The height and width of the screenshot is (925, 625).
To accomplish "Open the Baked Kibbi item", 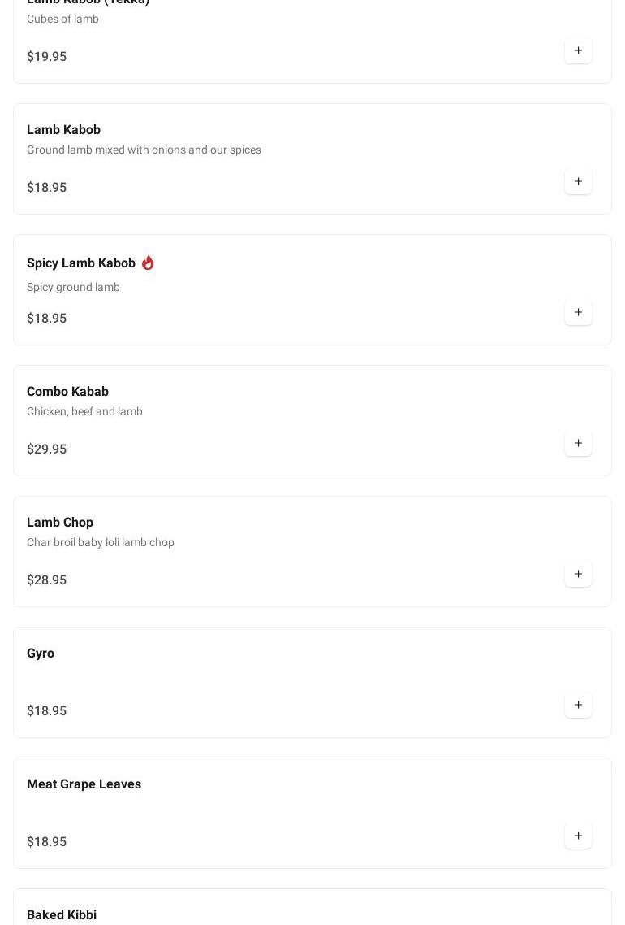I will click(x=62, y=915).
